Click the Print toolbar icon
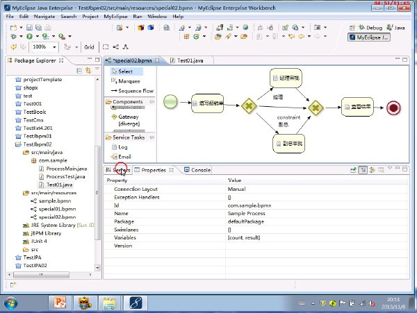 (48, 28)
